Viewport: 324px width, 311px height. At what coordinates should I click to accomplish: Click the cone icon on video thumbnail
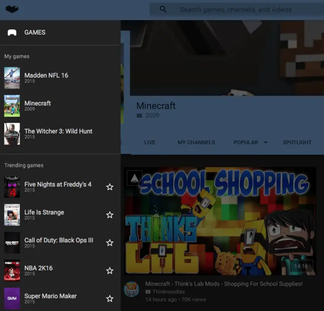pyautogui.click(x=135, y=178)
